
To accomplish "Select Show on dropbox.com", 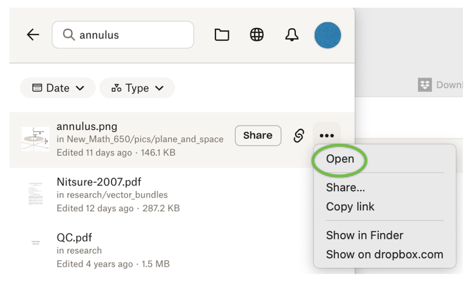I will 384,254.
